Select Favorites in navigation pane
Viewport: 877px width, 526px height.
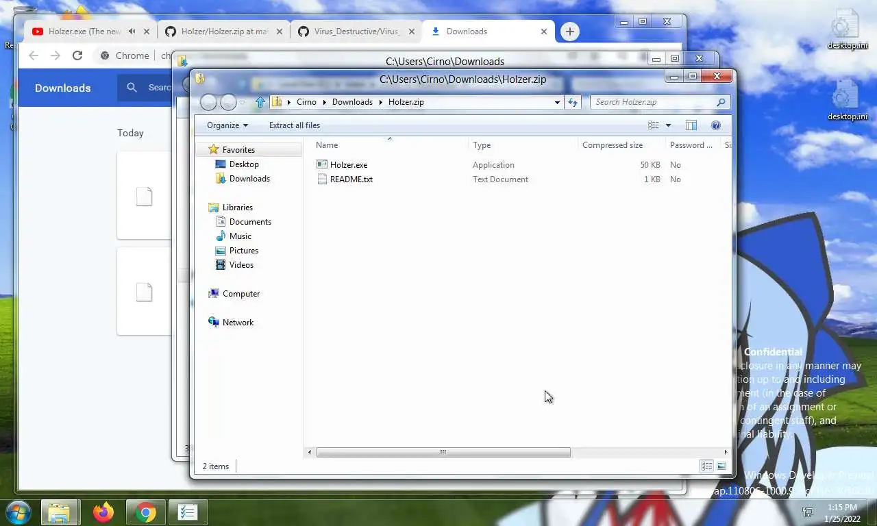[238, 150]
